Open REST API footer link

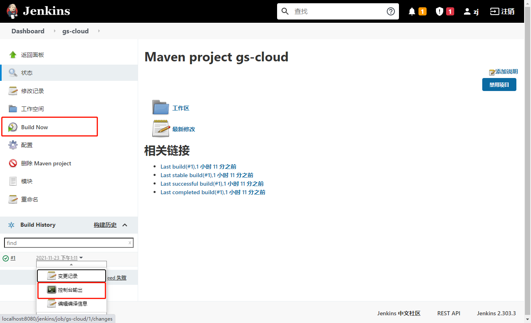click(x=449, y=313)
